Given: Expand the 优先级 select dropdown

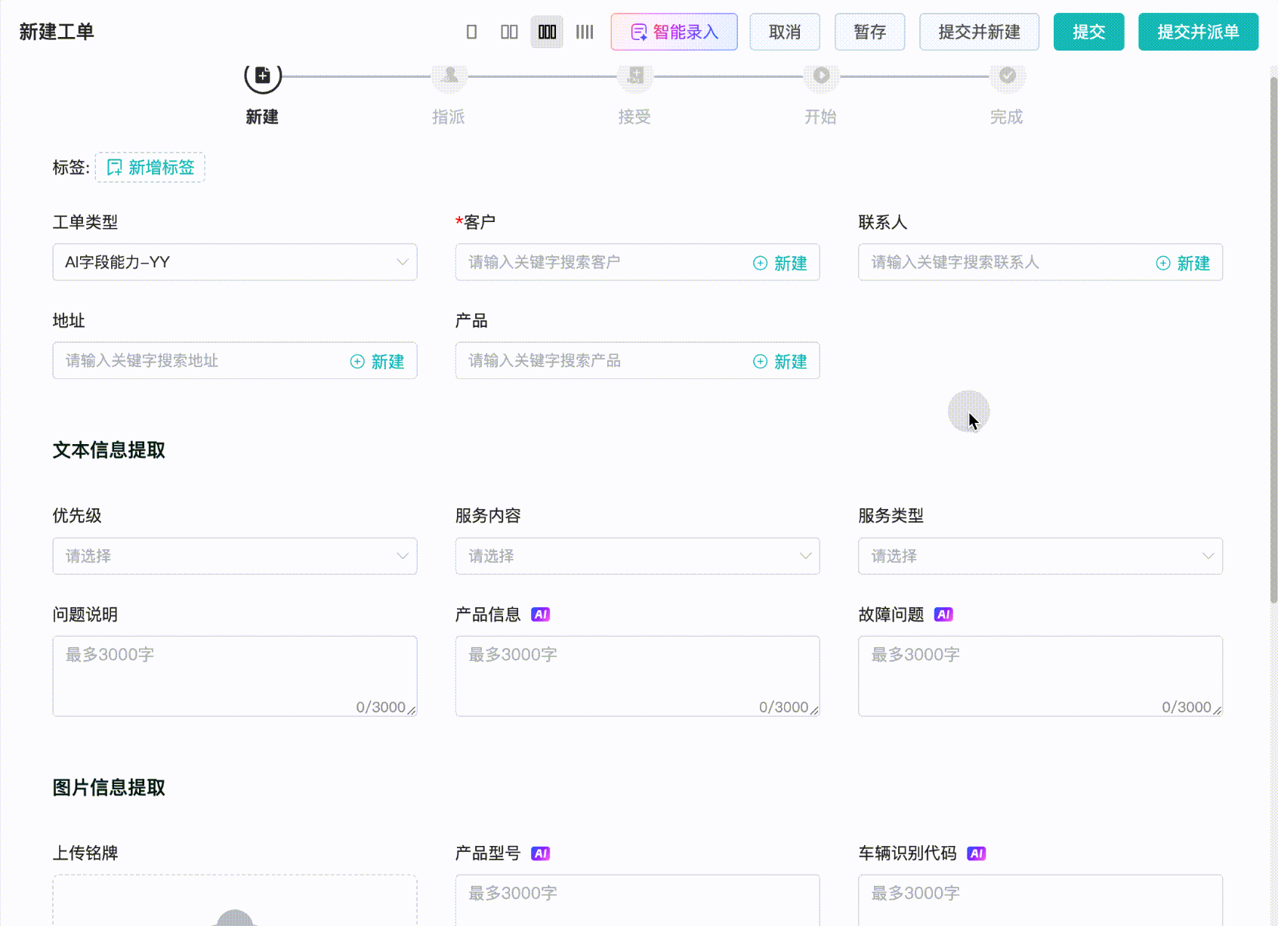Looking at the screenshot, I should point(234,556).
